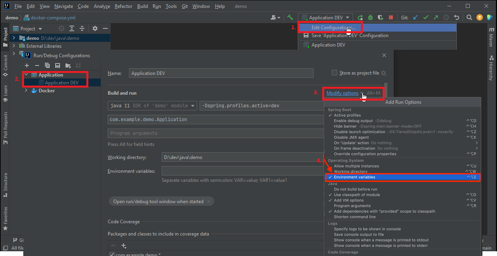
Task: Enable the Hide banner option
Action: (402, 126)
